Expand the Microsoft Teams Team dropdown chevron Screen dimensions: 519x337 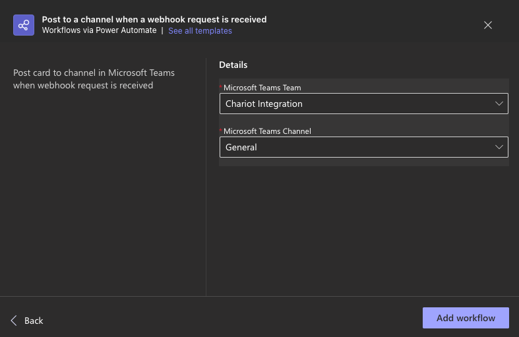[499, 104]
